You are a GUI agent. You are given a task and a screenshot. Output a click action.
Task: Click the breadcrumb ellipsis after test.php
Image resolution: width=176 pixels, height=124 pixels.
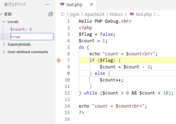[x=159, y=14]
